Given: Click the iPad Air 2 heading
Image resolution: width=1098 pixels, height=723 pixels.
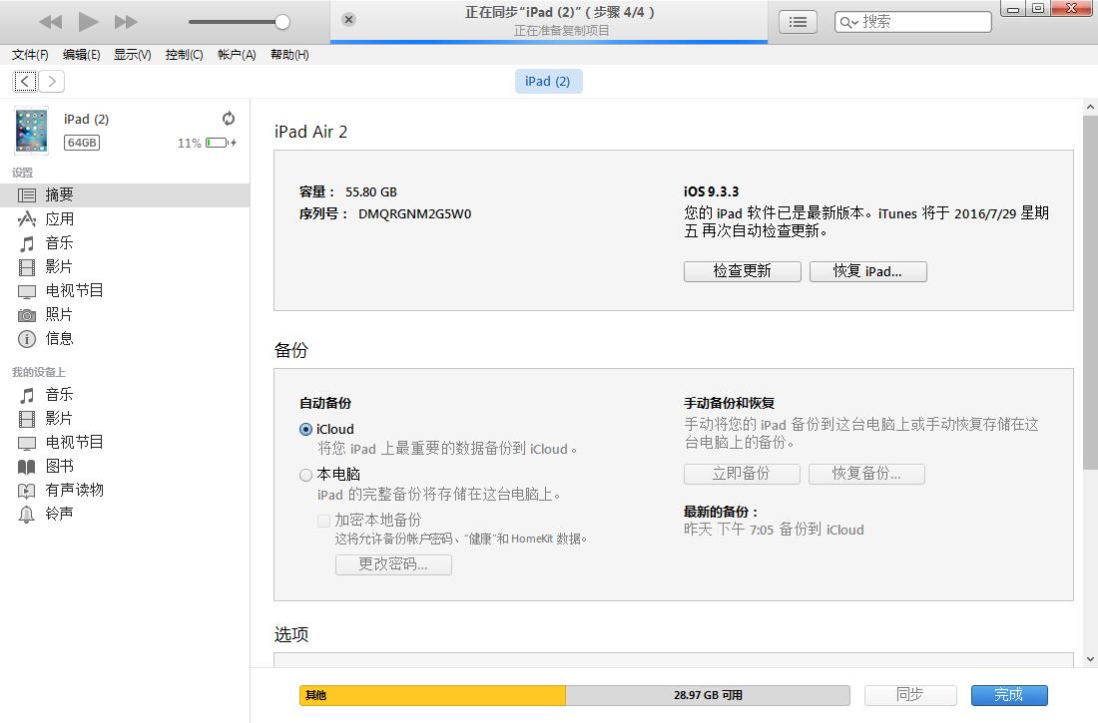Looking at the screenshot, I should 310,133.
